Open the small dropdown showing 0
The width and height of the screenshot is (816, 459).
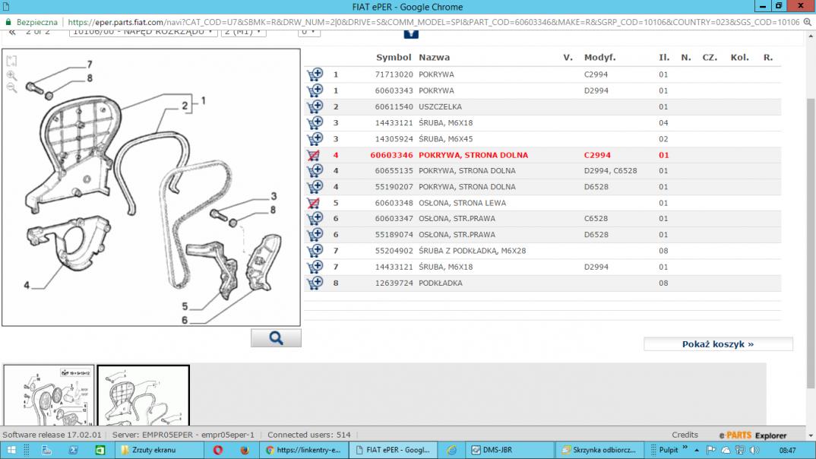(308, 32)
